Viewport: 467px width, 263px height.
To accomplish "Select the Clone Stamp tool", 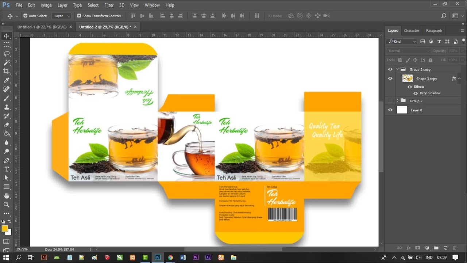I will pos(6,107).
